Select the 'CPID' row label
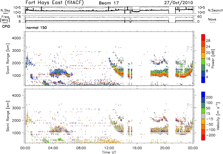223x154 pixels. 6,26
